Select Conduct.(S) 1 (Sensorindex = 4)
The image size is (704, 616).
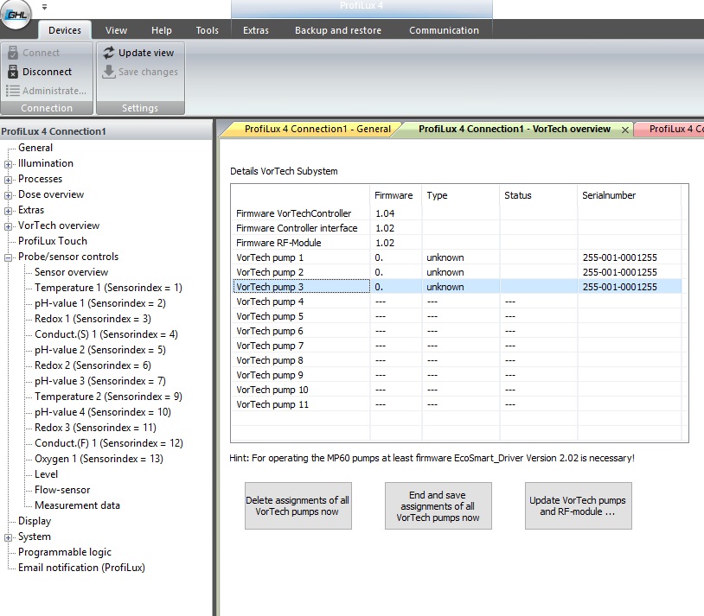point(106,334)
